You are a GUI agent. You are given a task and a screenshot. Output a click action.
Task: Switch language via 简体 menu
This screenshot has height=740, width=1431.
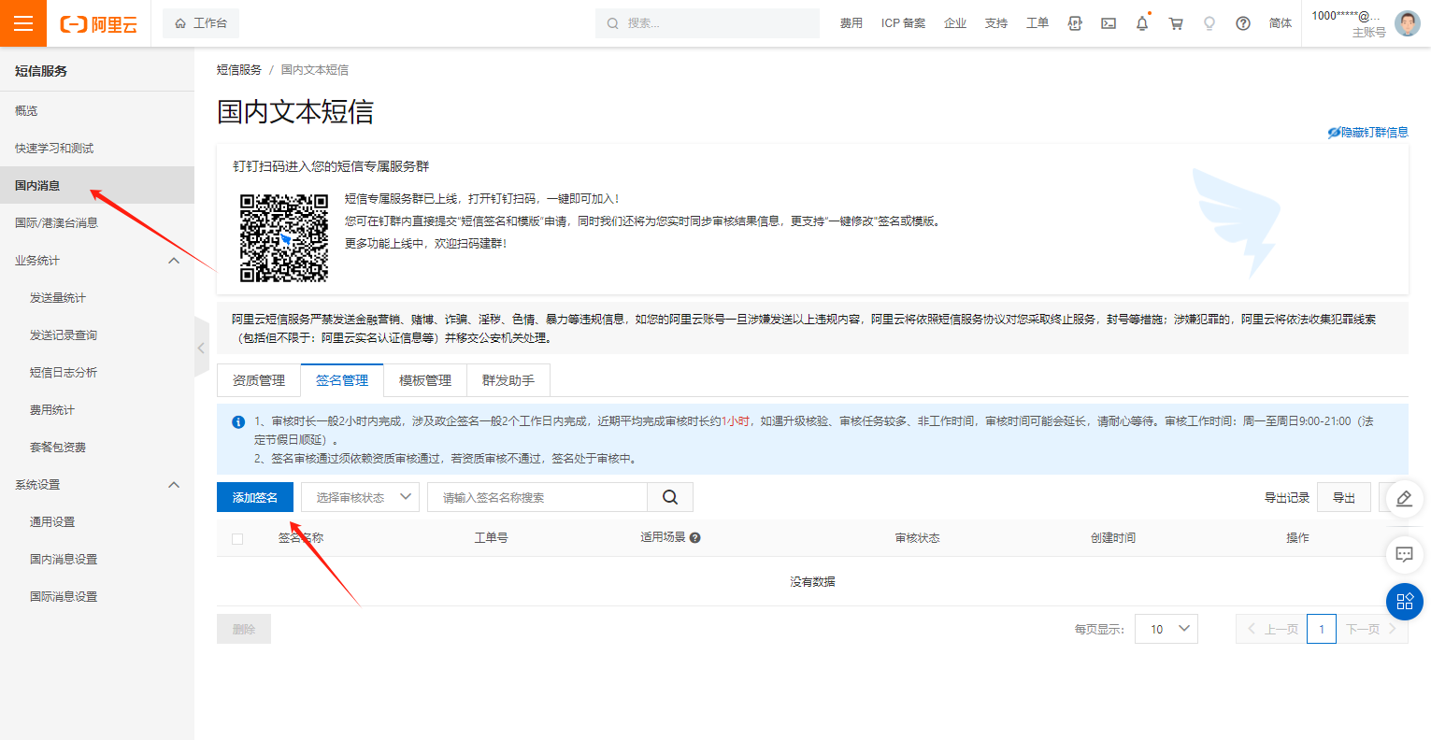tap(1281, 23)
